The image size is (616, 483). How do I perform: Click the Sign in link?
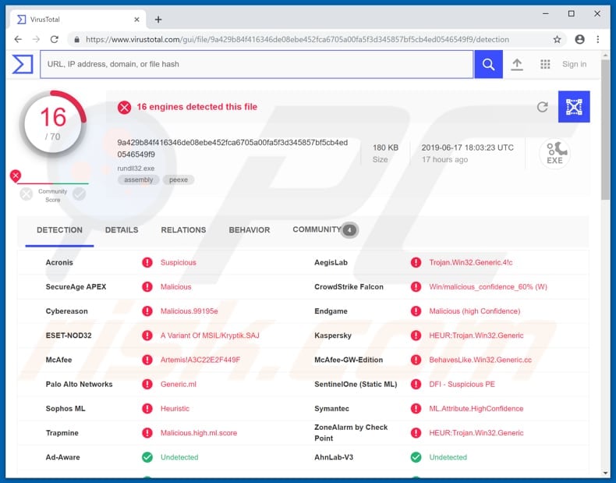[574, 64]
